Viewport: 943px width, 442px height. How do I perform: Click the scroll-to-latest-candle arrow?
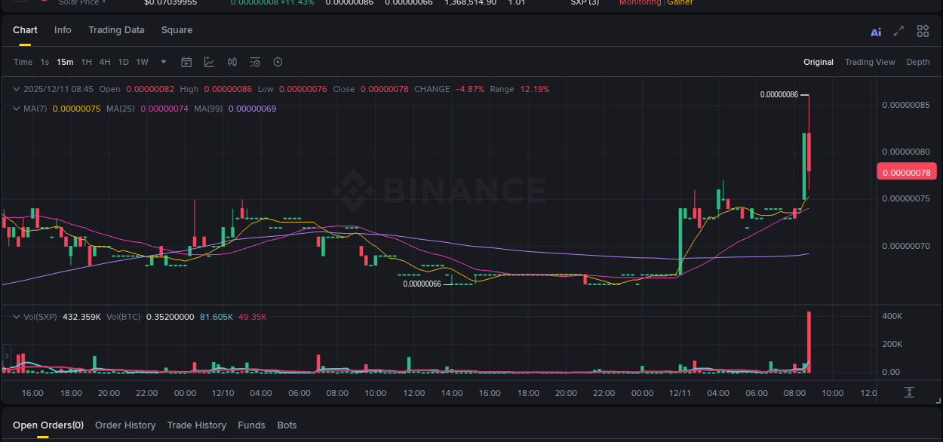point(909,393)
